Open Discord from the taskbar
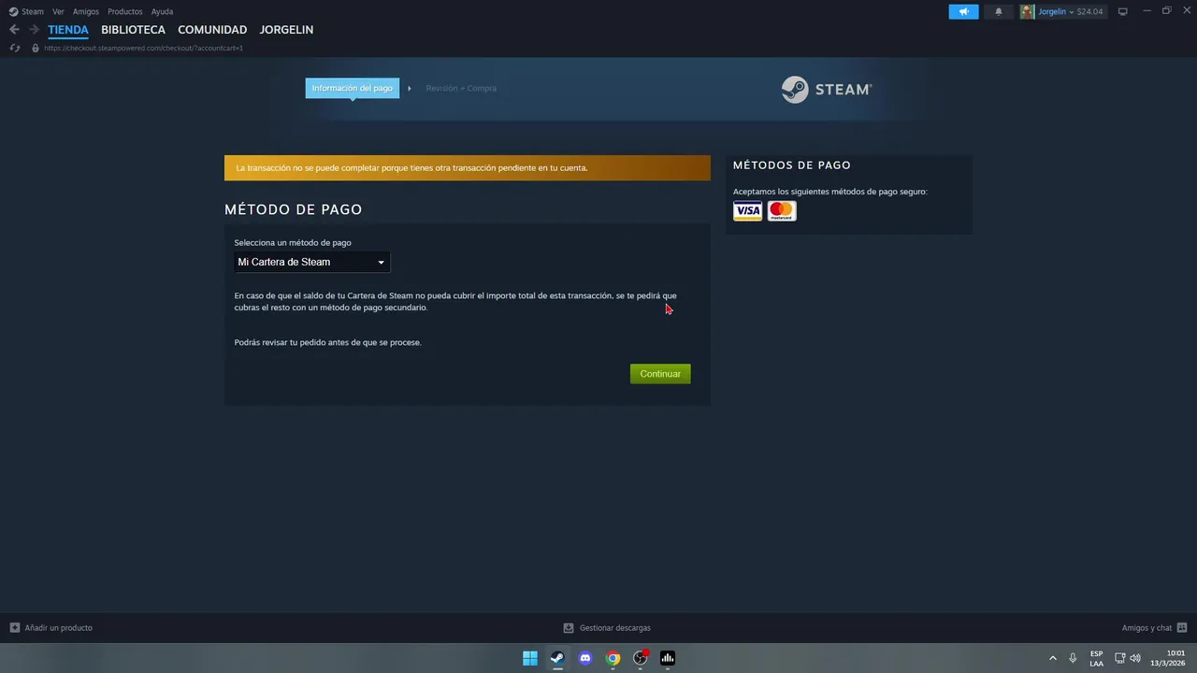Image resolution: width=1197 pixels, height=673 pixels. [x=585, y=658]
